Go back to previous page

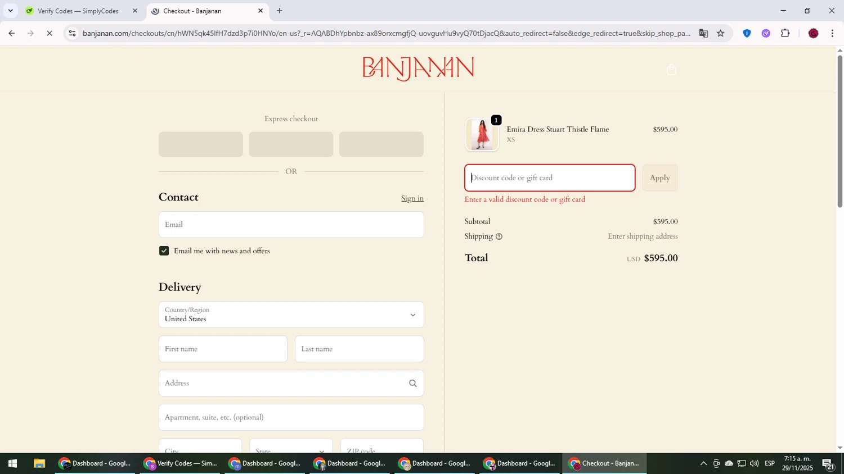point(12,33)
